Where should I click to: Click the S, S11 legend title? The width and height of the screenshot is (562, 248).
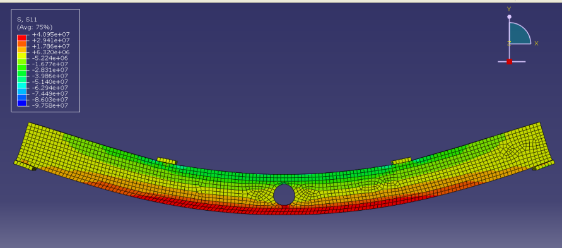click(27, 20)
